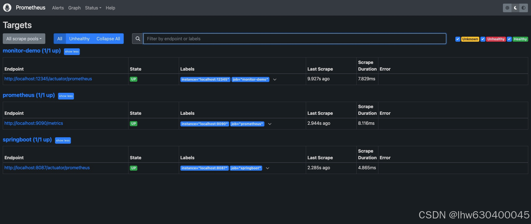Expand labels chevron for springboot target
Screen dimensions: 531x224
[267, 168]
